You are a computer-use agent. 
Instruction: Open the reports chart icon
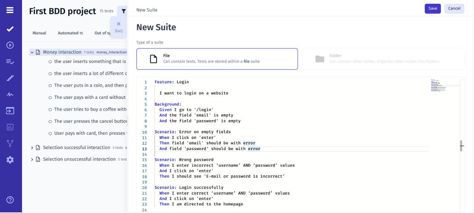point(10,127)
